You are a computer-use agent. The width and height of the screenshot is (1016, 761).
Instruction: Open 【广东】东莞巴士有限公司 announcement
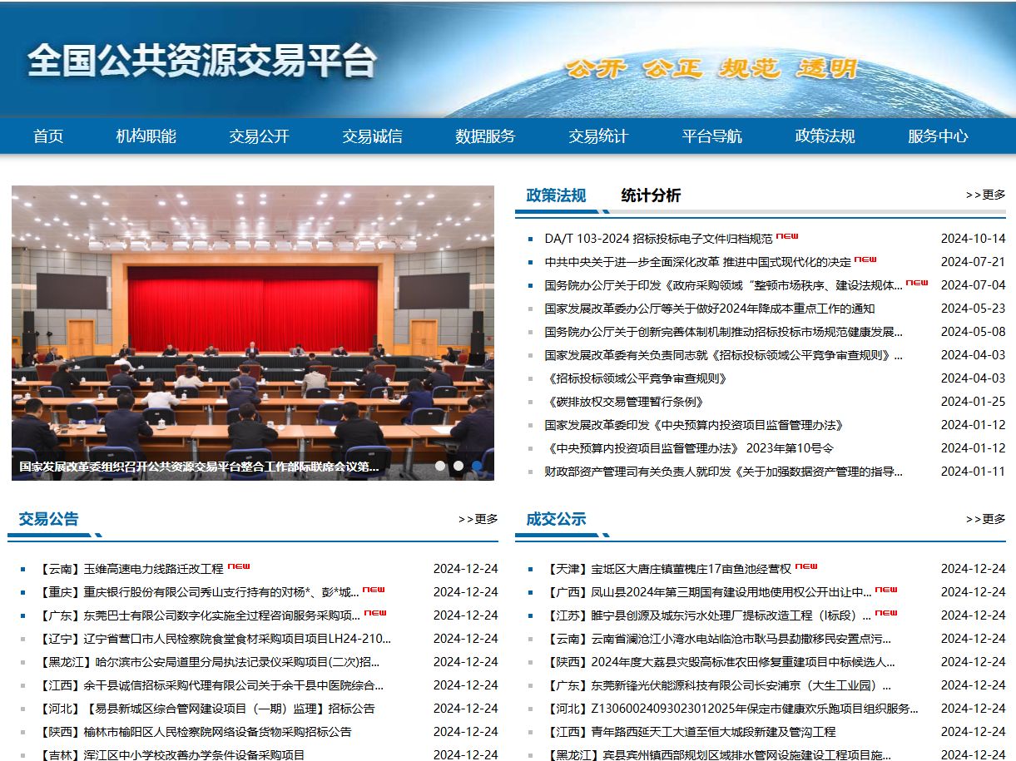(x=199, y=615)
